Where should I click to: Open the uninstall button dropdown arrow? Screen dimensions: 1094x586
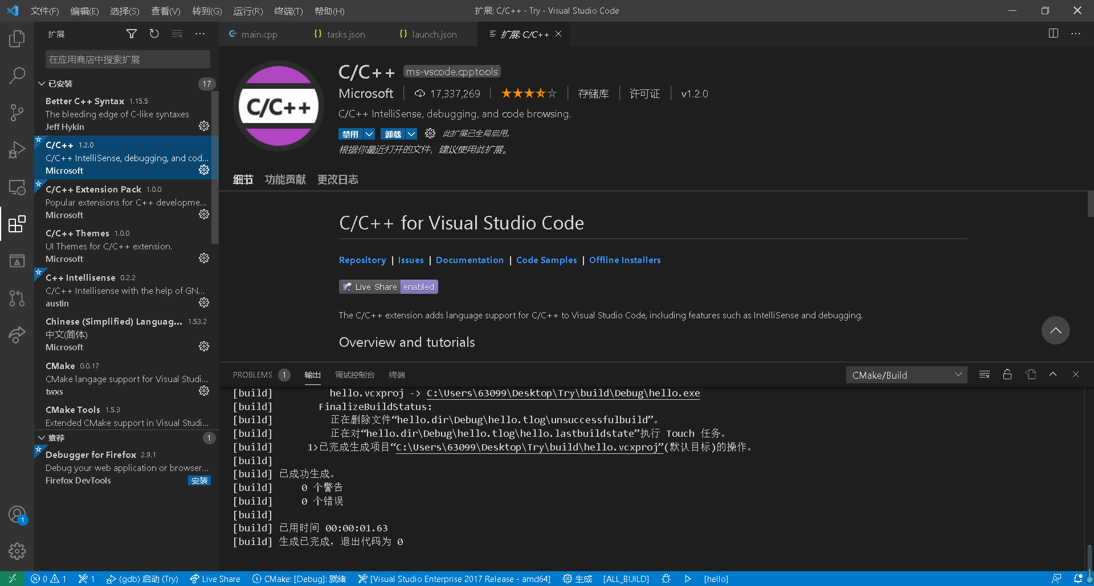411,134
